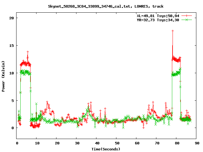
Task: Click the y-axis tick label 5
Action: 13,101
